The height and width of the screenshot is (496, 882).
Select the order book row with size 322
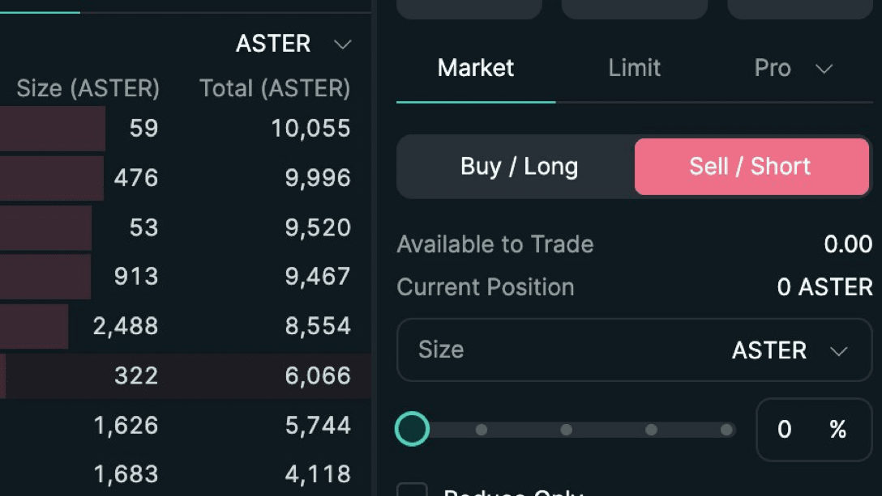click(185, 375)
